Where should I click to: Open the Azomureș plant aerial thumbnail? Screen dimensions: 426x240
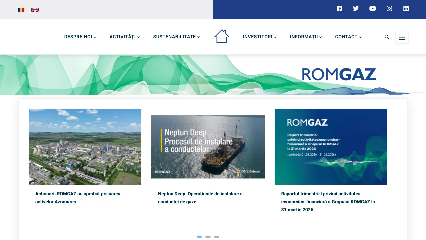click(x=85, y=147)
